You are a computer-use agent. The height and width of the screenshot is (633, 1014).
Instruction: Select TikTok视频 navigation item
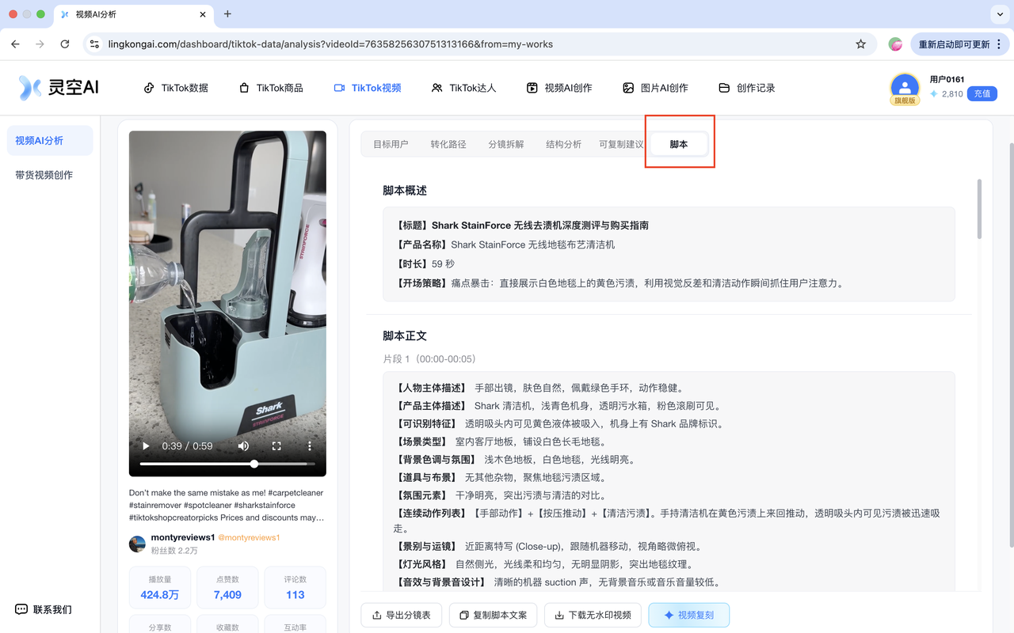point(368,88)
